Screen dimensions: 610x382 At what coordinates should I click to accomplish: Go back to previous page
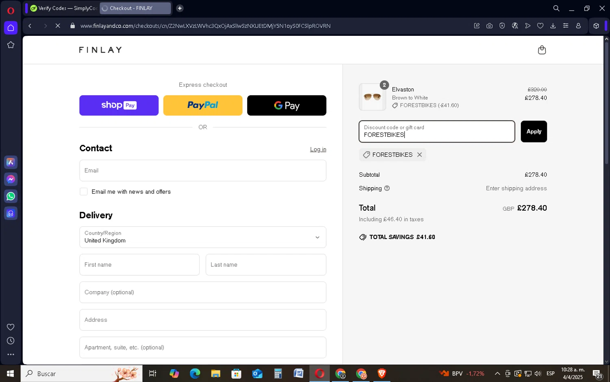tap(30, 26)
